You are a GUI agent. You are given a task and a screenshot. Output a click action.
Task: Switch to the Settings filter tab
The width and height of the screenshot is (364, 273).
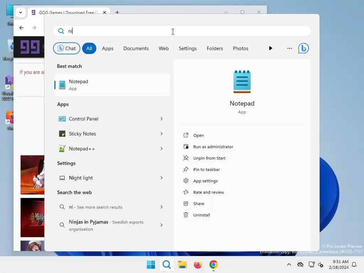[188, 48]
